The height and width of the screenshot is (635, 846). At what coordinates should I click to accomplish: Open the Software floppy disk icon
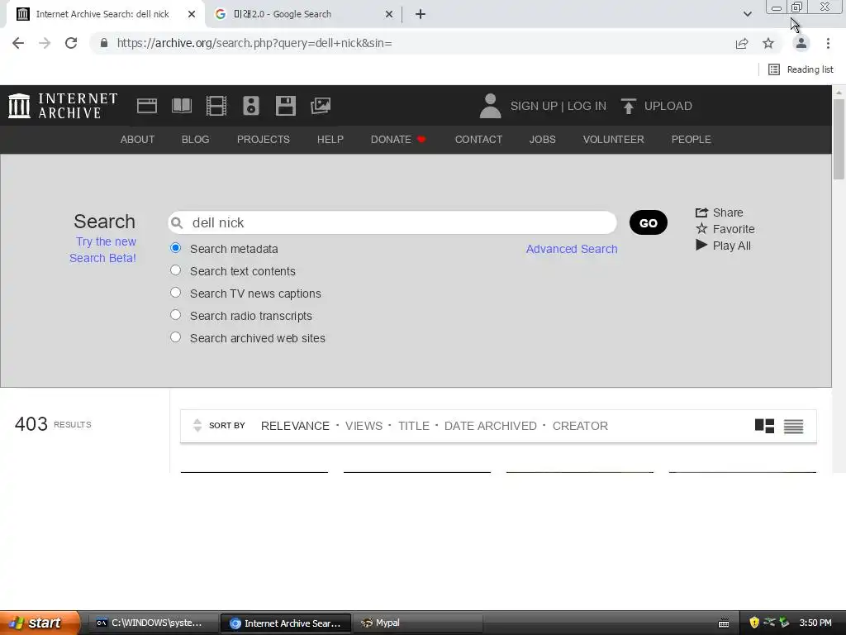coord(285,106)
